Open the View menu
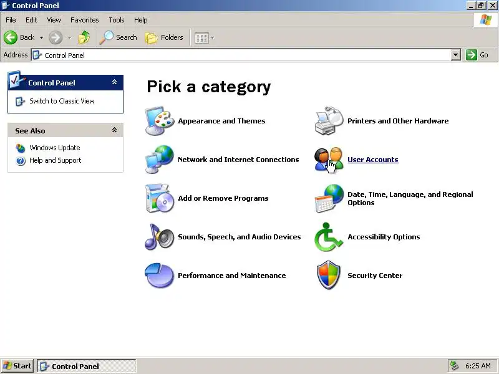Viewport: 499px width, 374px height. coord(54,20)
